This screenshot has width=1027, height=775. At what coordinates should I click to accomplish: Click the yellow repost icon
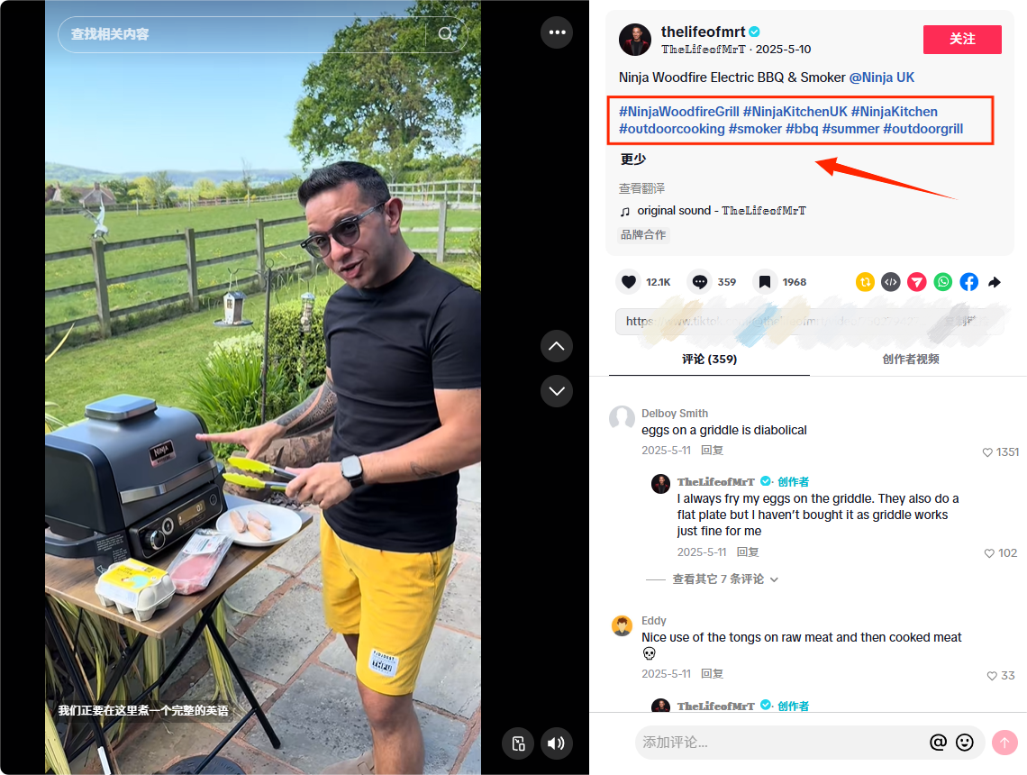click(x=865, y=282)
